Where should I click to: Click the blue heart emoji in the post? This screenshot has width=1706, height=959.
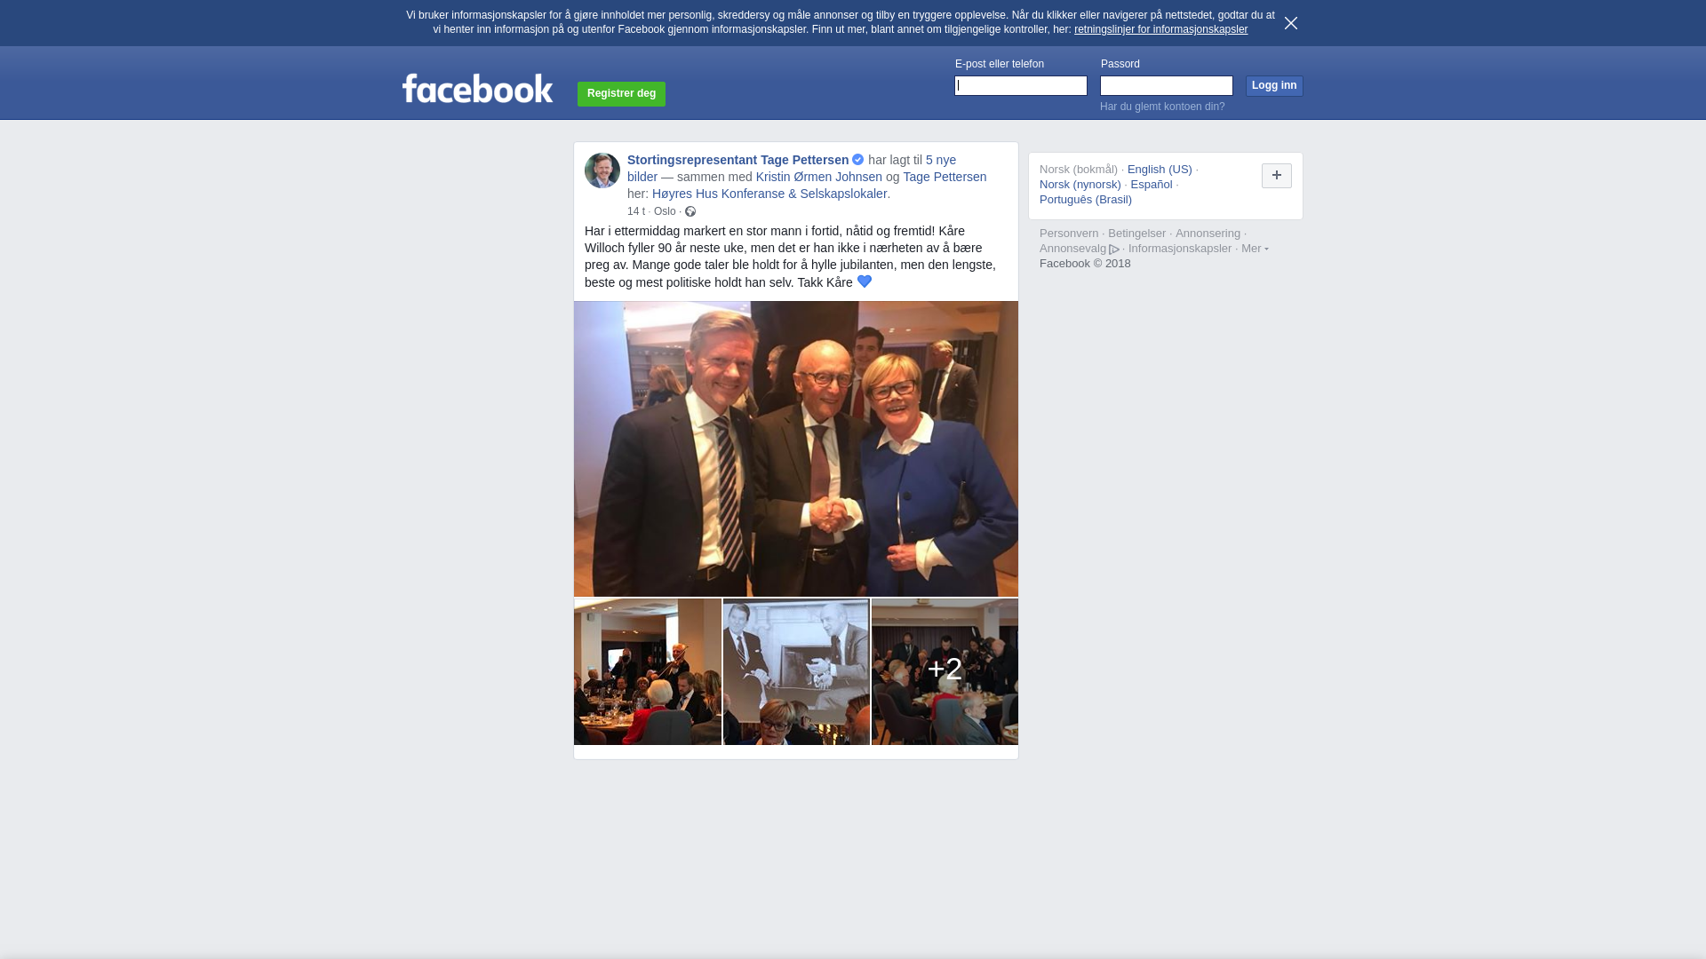865,281
